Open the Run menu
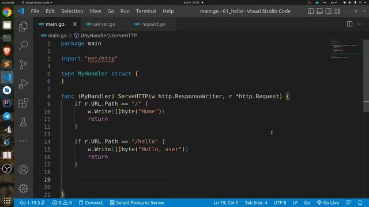The image size is (369, 207). [x=125, y=11]
